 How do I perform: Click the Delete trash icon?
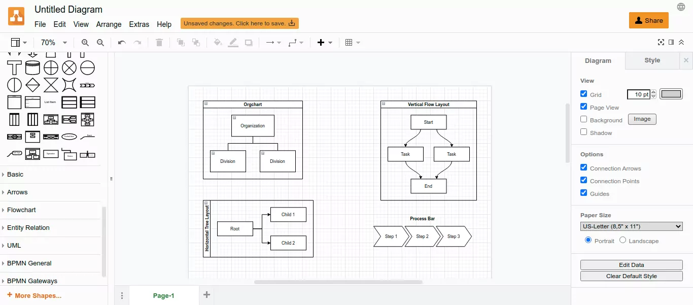[159, 43]
